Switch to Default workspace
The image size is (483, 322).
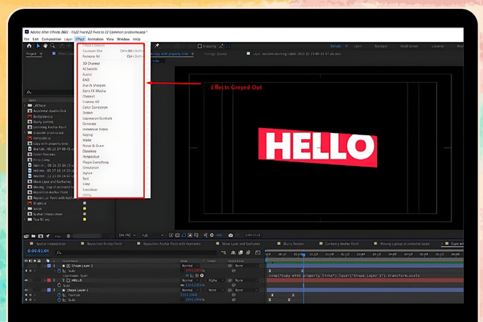pyautogui.click(x=336, y=46)
